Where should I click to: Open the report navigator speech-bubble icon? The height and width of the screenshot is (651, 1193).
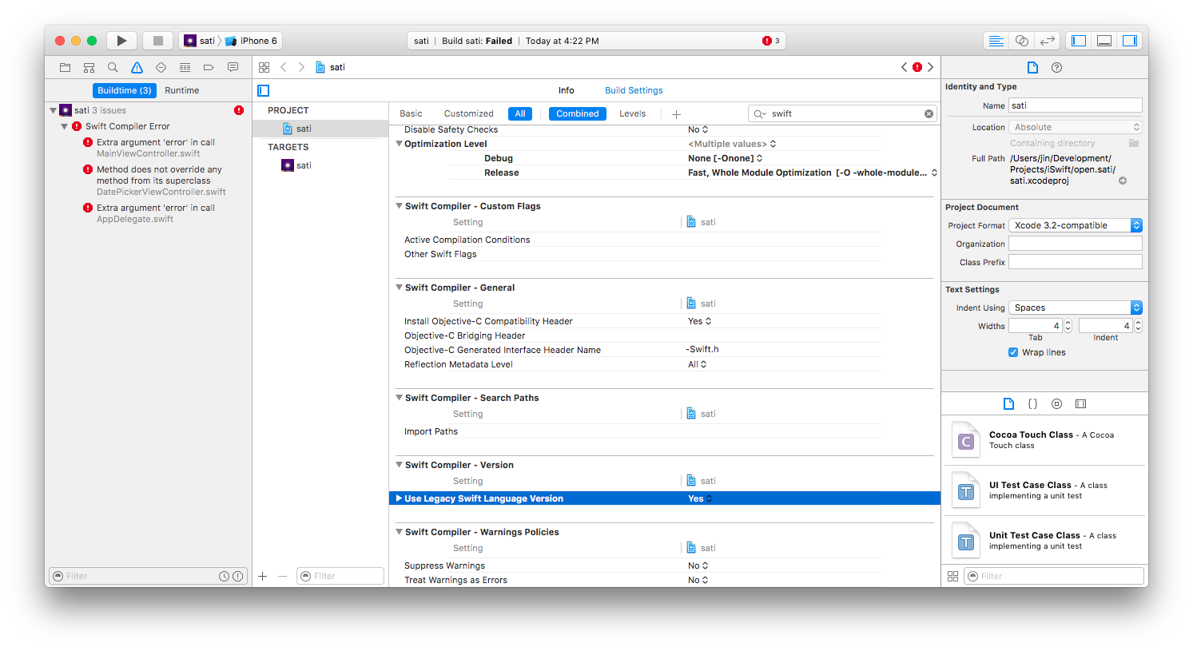click(233, 67)
